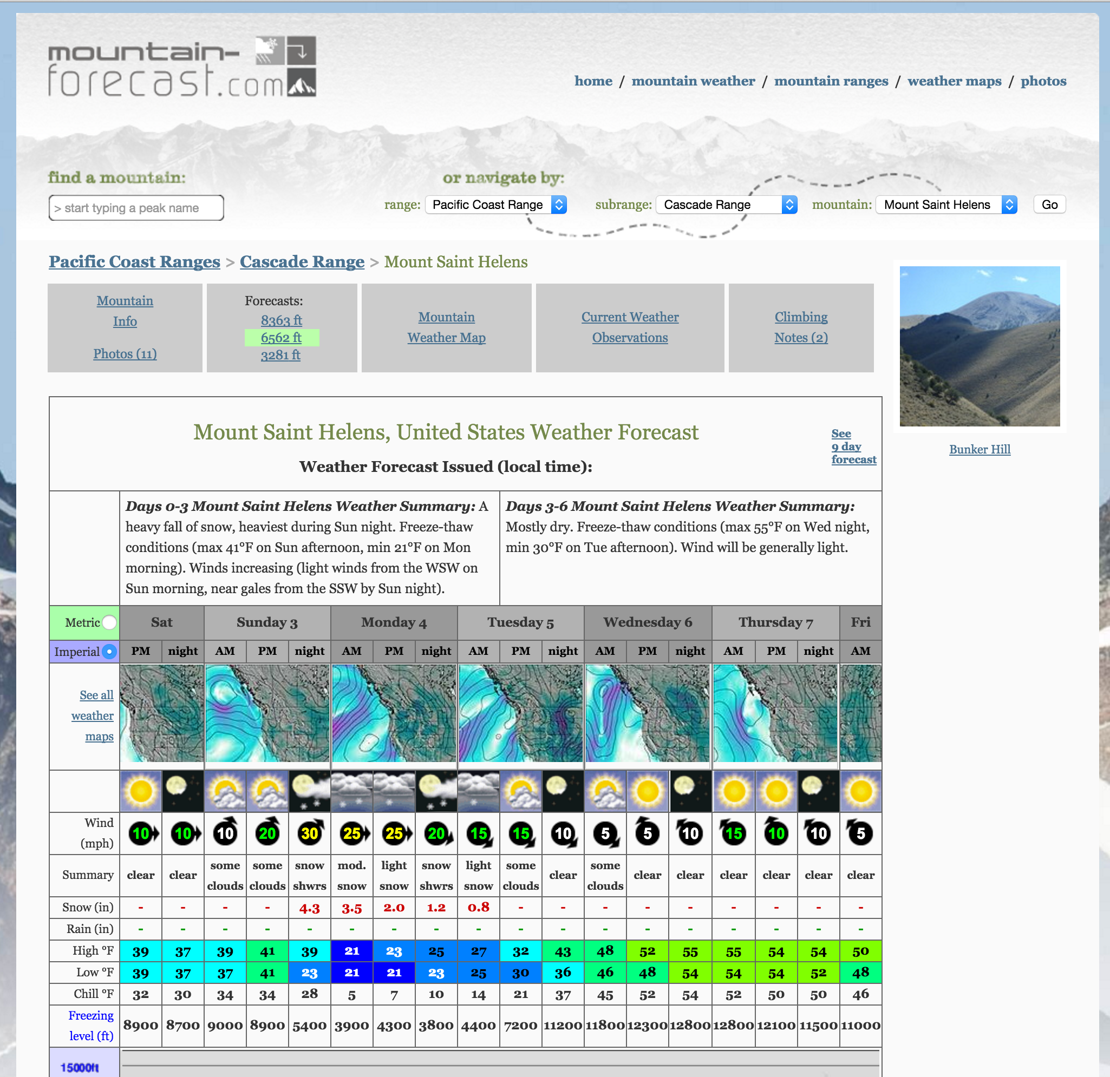Click Tuesday AM wind 15 icon
Viewport: 1110px width, 1077px height.
point(480,833)
